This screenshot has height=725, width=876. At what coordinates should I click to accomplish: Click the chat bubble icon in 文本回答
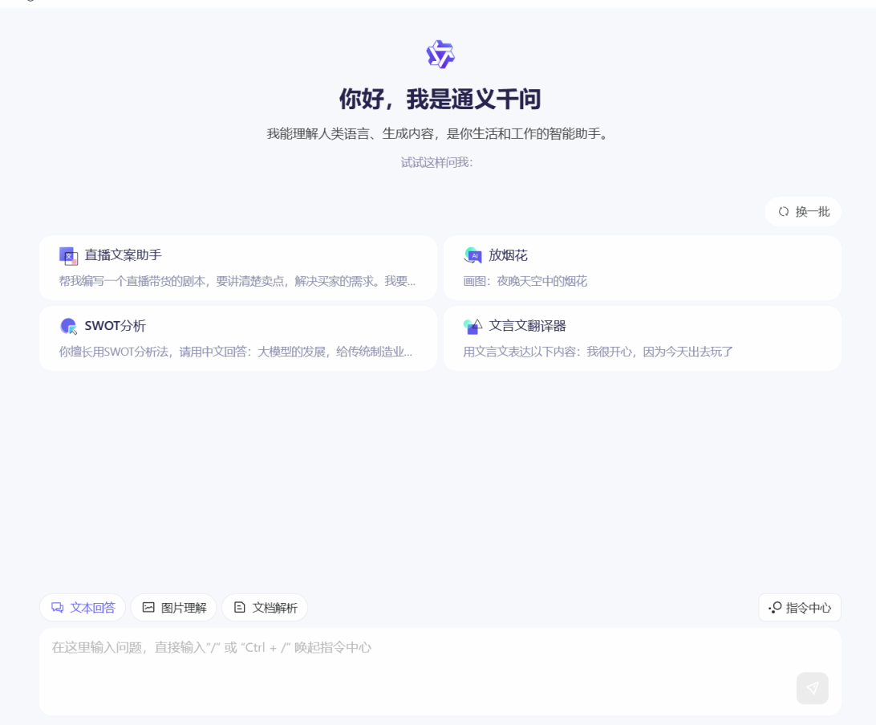pyautogui.click(x=58, y=608)
